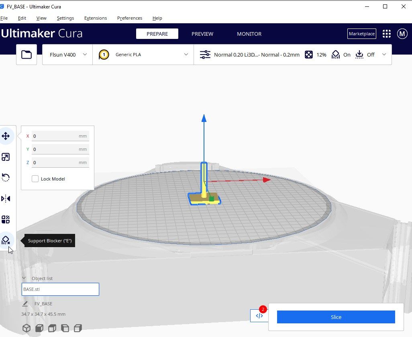Select the Scale tool

coord(6,157)
